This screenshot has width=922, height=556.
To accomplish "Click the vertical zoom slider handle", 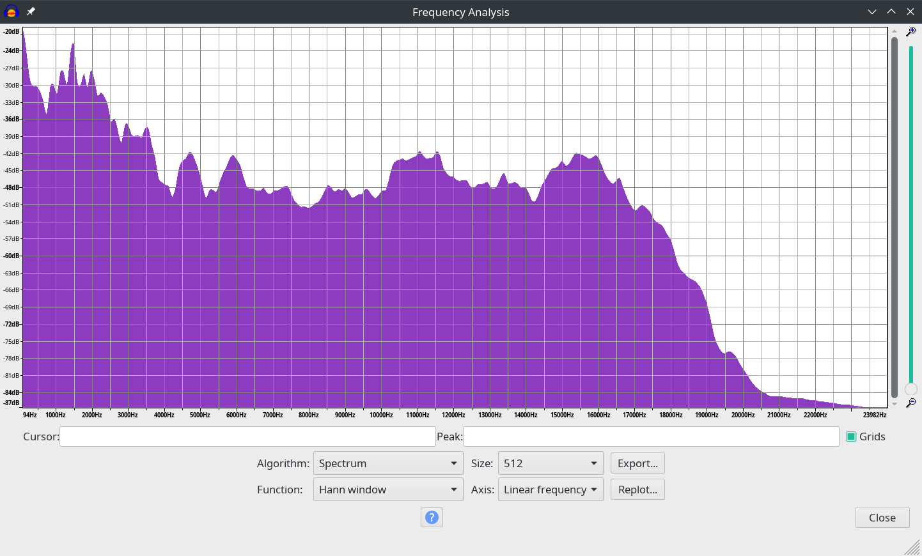I will point(911,389).
